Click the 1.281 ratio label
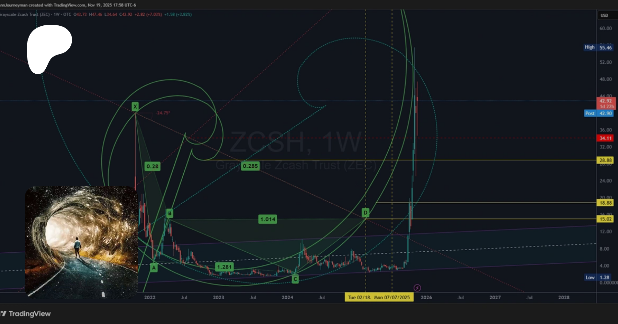 pyautogui.click(x=225, y=267)
